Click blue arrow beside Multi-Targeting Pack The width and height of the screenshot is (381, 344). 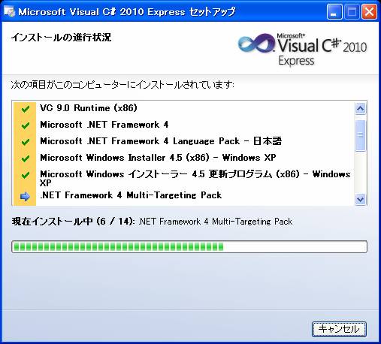pos(25,197)
